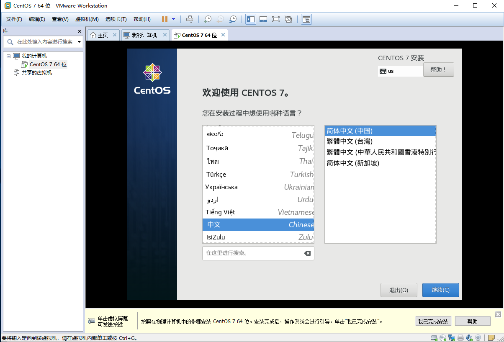Revert to the previous snapshot
The image size is (504, 342).
click(x=220, y=19)
